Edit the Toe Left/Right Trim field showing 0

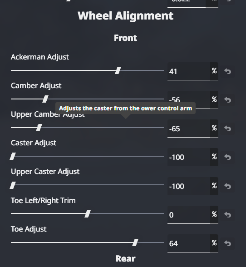tap(189, 215)
